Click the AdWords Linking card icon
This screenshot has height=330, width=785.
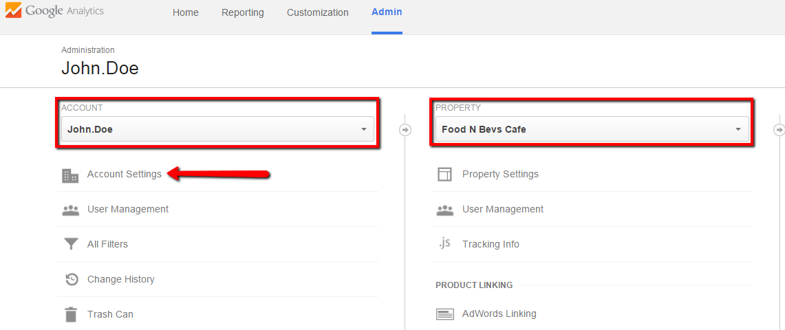coord(444,314)
